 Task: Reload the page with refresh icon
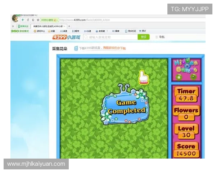tap(28, 20)
